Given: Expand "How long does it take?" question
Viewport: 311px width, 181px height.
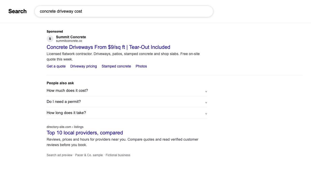Looking at the screenshot, I should pyautogui.click(x=127, y=113).
